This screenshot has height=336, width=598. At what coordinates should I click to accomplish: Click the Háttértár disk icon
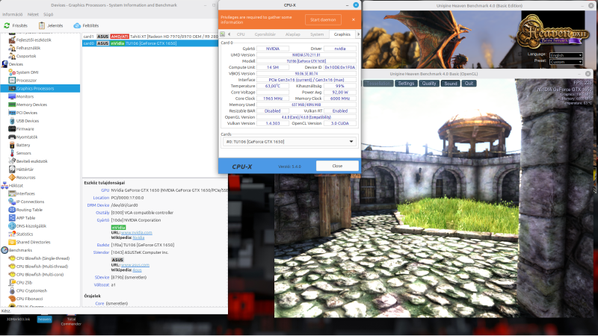(12, 169)
